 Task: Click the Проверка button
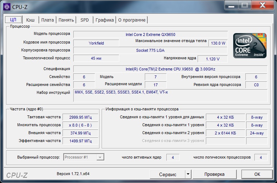pyautogui.click(x=214, y=174)
